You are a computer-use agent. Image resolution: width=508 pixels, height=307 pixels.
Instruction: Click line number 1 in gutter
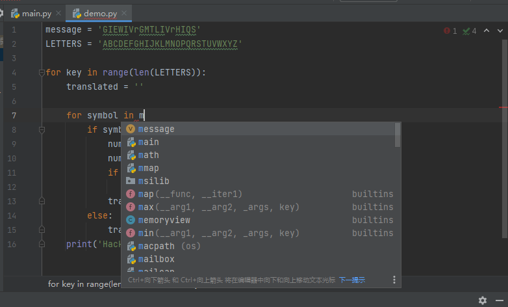click(14, 30)
